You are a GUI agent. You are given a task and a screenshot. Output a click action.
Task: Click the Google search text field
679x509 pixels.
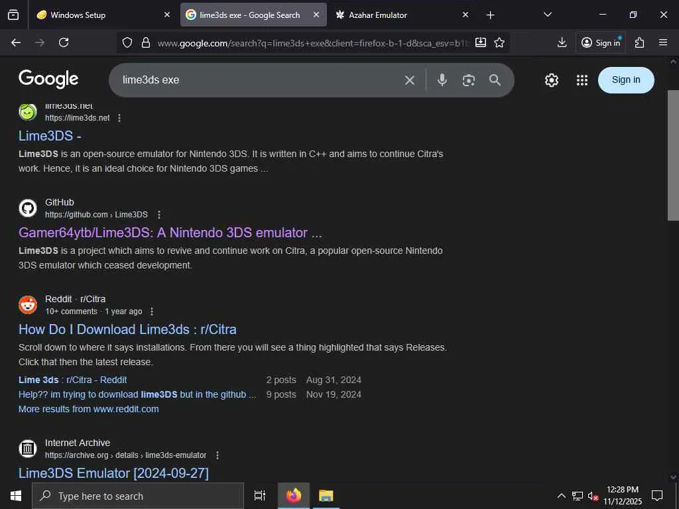[260, 80]
